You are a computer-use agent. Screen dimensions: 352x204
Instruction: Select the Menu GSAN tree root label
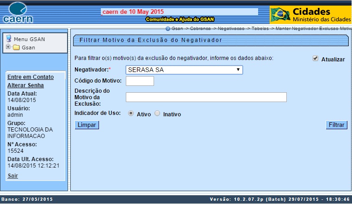point(29,39)
